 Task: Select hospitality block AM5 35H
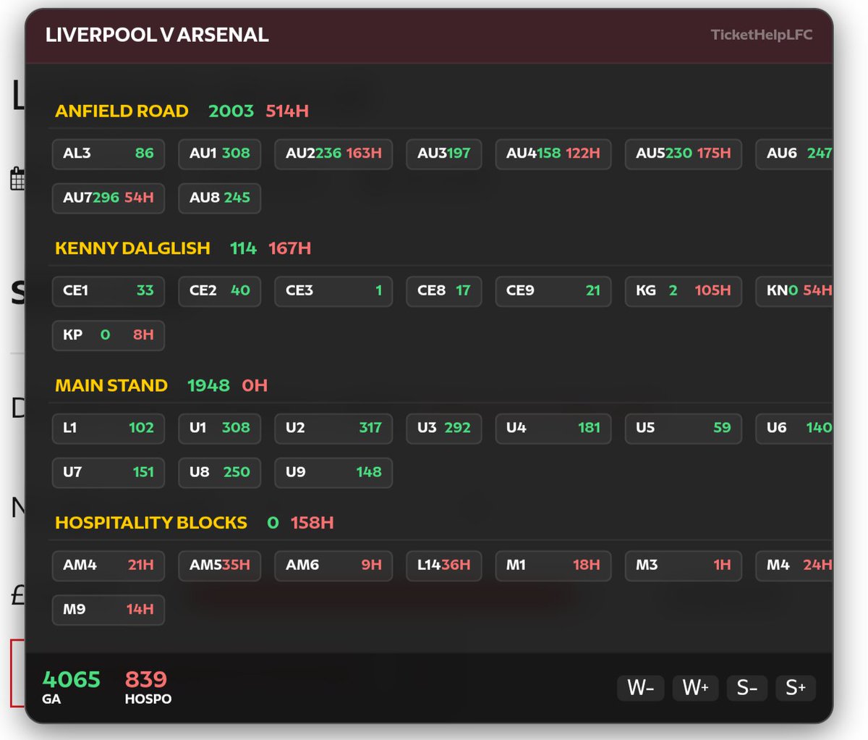click(x=220, y=565)
